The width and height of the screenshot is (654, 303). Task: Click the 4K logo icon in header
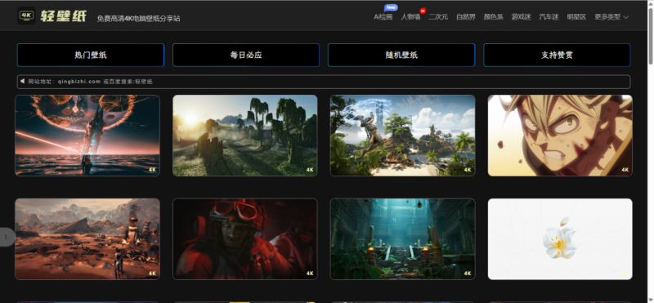[x=26, y=16]
